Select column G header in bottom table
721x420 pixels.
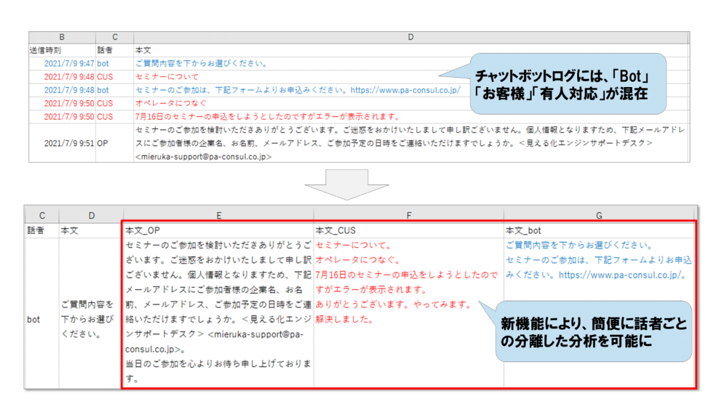[x=599, y=216]
